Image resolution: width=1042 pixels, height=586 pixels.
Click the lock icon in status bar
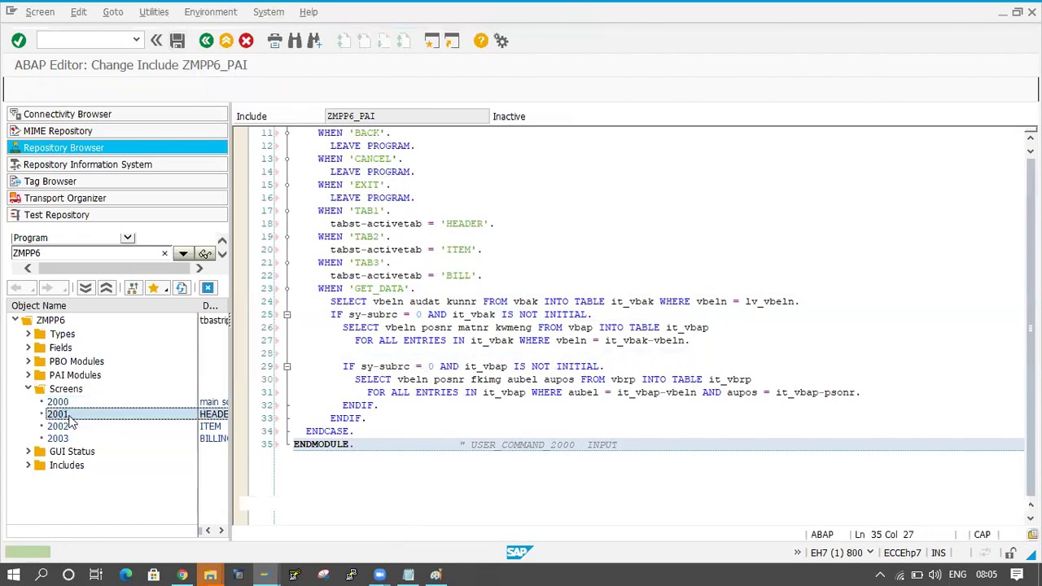(x=1010, y=553)
